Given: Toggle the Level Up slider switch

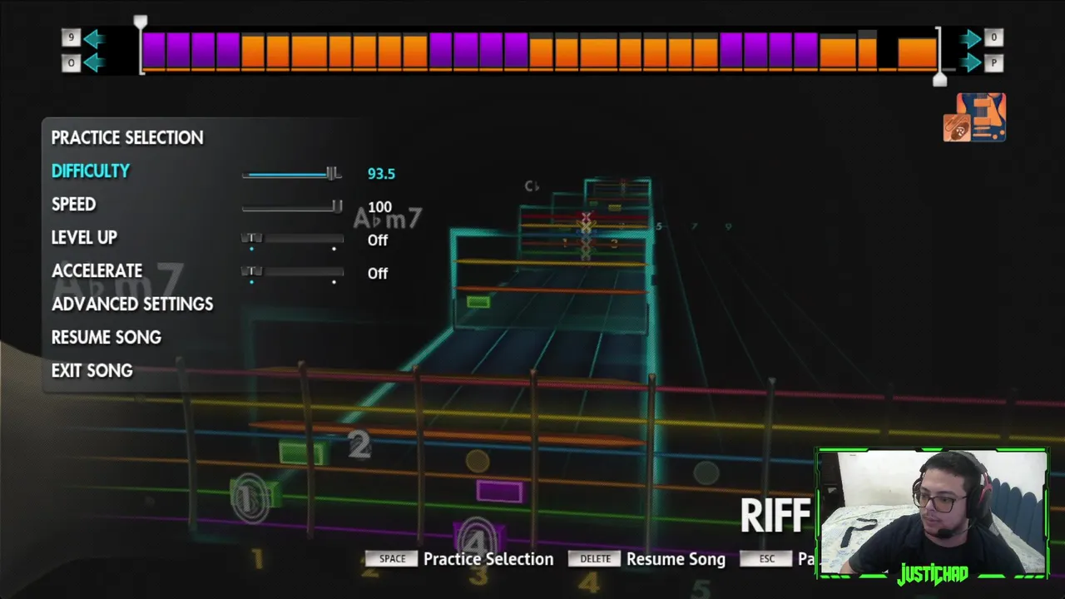Looking at the screenshot, I should (x=292, y=240).
